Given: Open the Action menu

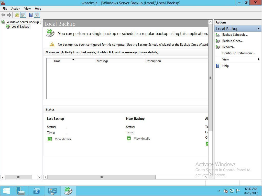Looking at the screenshot, I should click(16, 9).
